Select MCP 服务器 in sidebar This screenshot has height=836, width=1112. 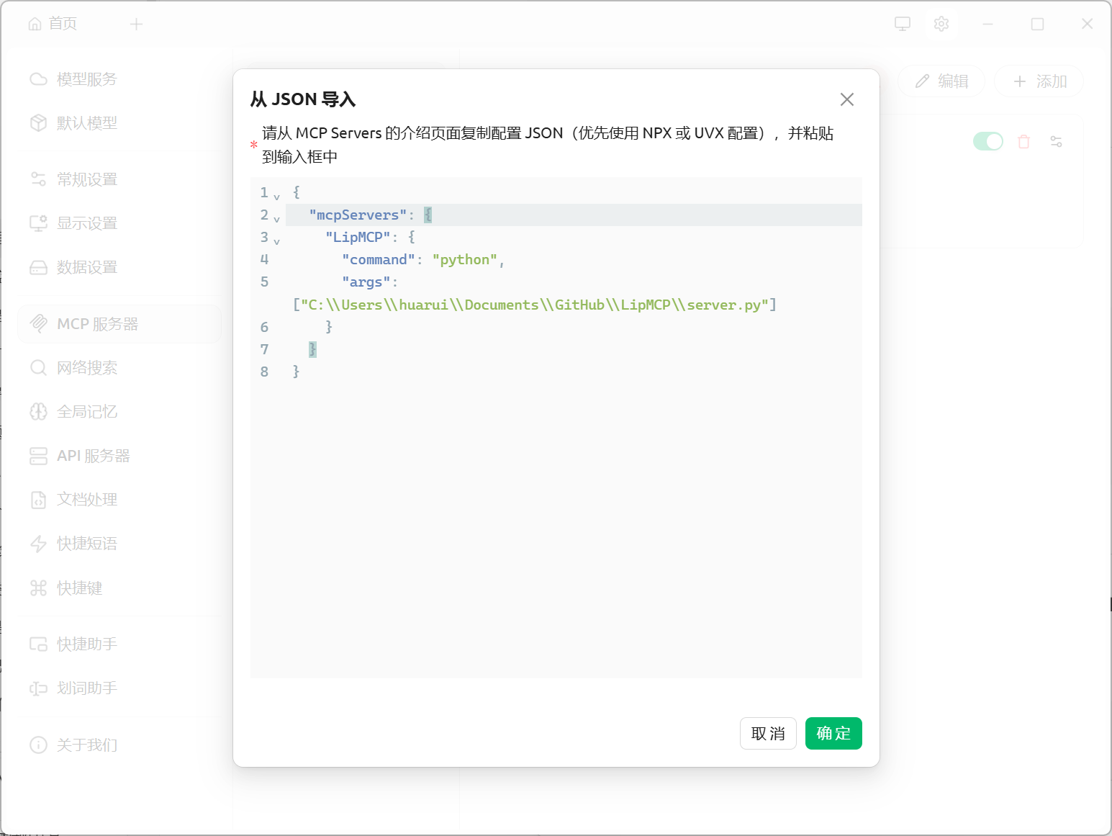[119, 324]
